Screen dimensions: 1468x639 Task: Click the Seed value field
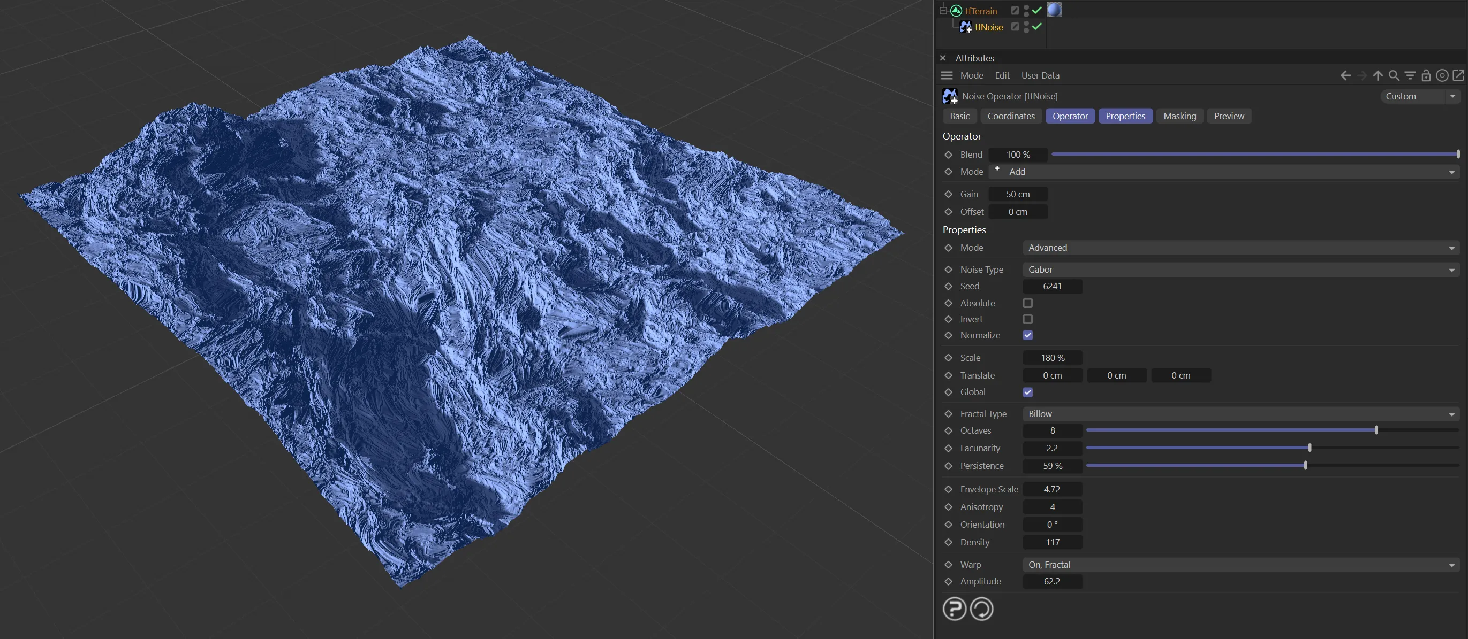pyautogui.click(x=1052, y=286)
